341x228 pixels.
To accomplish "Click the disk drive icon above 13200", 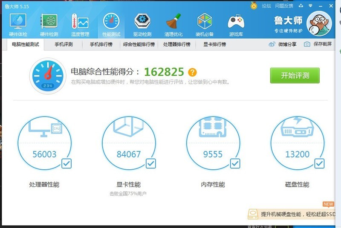I will [297, 127].
